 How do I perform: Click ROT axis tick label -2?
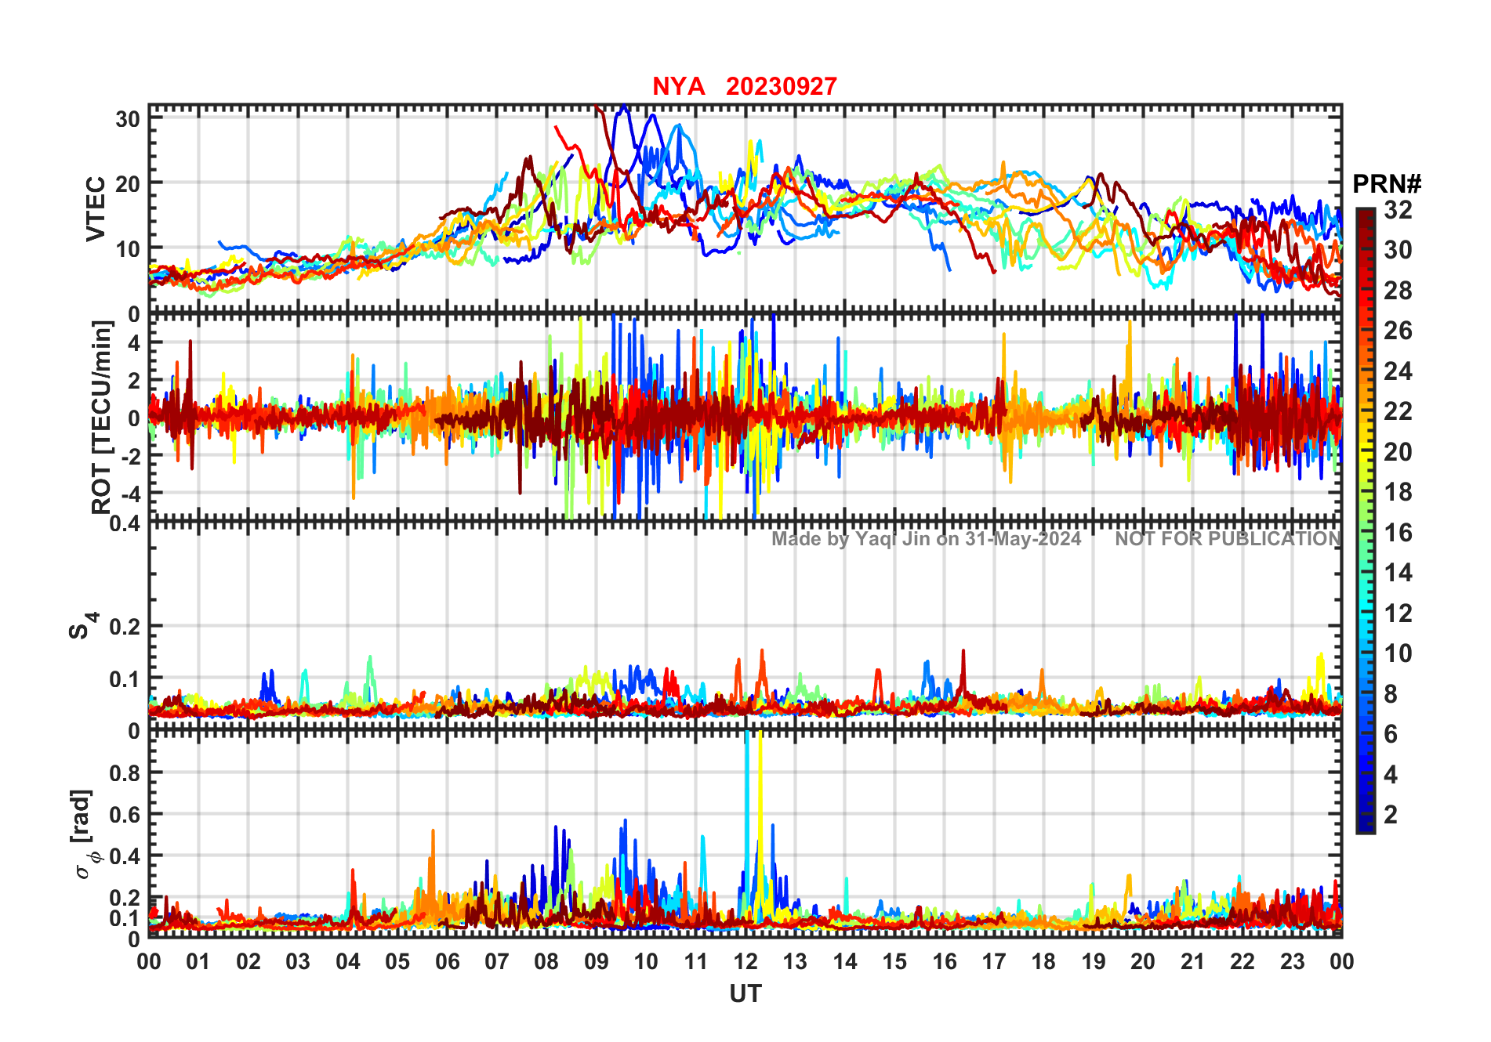(x=131, y=457)
